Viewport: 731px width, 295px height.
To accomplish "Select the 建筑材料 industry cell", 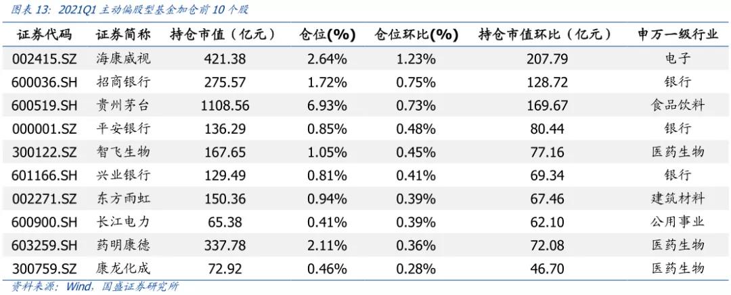I will click(x=678, y=198).
